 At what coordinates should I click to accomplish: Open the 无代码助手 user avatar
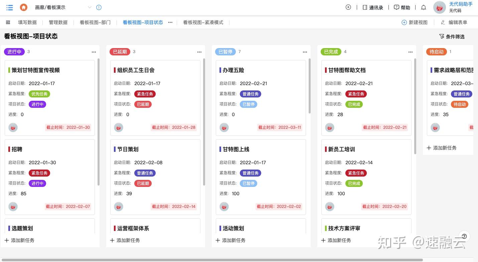[440, 7]
